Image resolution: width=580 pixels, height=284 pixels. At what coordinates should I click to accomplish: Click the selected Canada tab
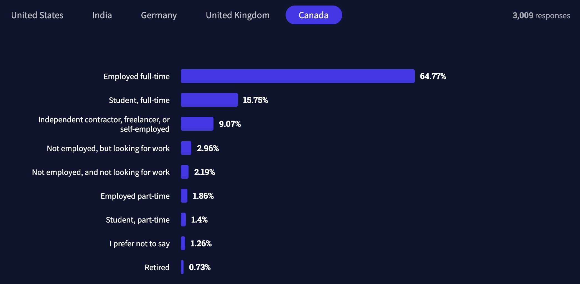tap(314, 15)
